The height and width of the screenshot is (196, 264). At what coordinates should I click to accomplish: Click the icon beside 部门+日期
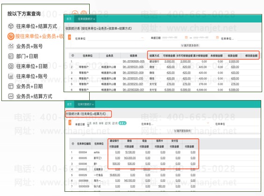click(x=11, y=56)
